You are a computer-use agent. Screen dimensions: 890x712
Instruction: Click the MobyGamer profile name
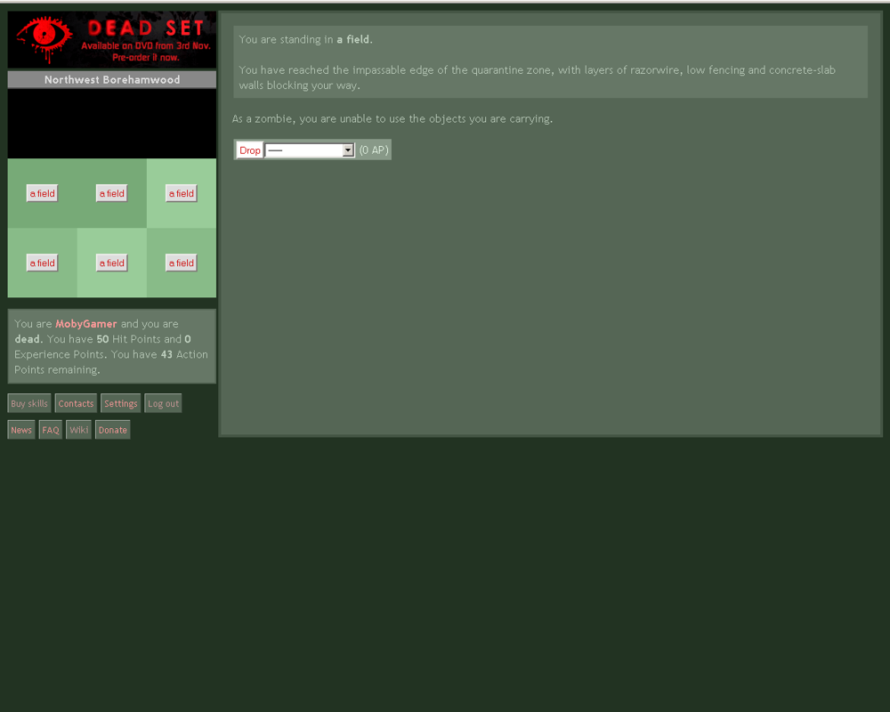[x=85, y=323]
